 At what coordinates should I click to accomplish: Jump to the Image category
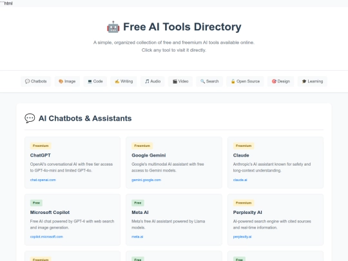coord(67,81)
